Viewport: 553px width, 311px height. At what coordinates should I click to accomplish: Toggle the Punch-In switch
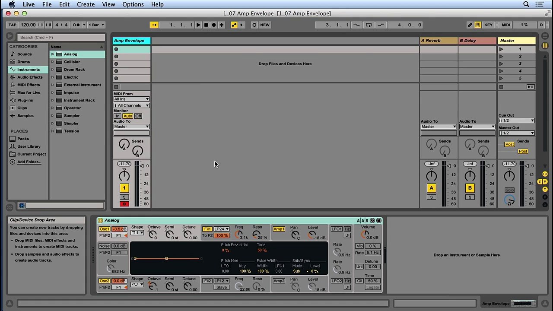(356, 25)
